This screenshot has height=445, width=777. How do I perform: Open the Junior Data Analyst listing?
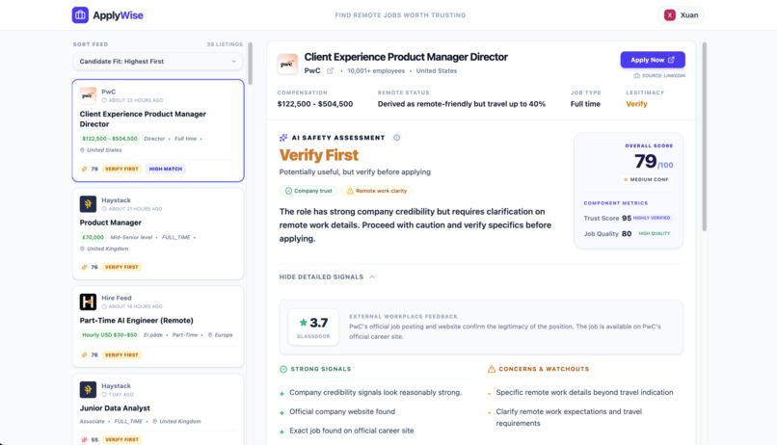click(x=158, y=410)
